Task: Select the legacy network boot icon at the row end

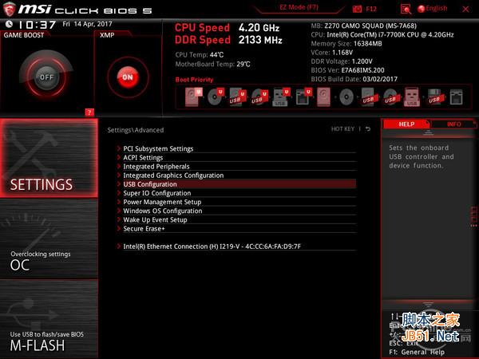Action: (456, 97)
